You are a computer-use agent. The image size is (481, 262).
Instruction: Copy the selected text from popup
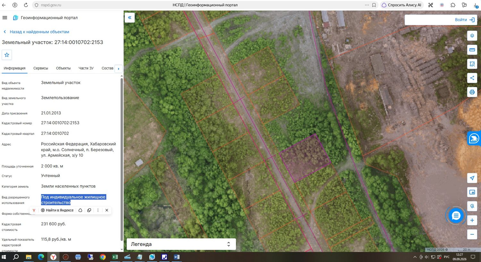coord(89,210)
